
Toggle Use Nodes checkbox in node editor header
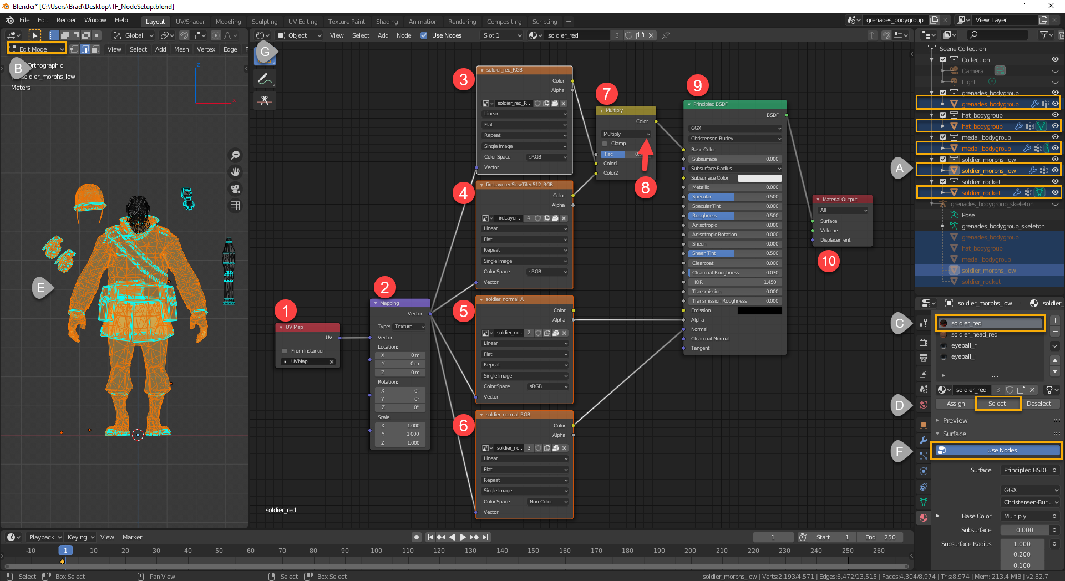point(424,35)
